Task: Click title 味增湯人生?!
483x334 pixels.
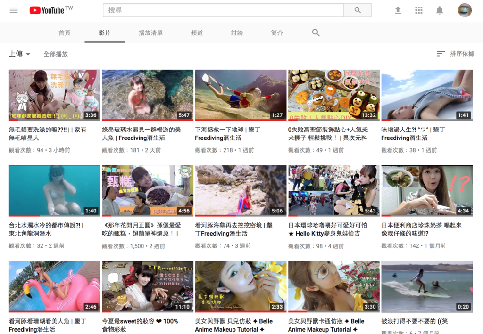Action: pyautogui.click(x=413, y=134)
